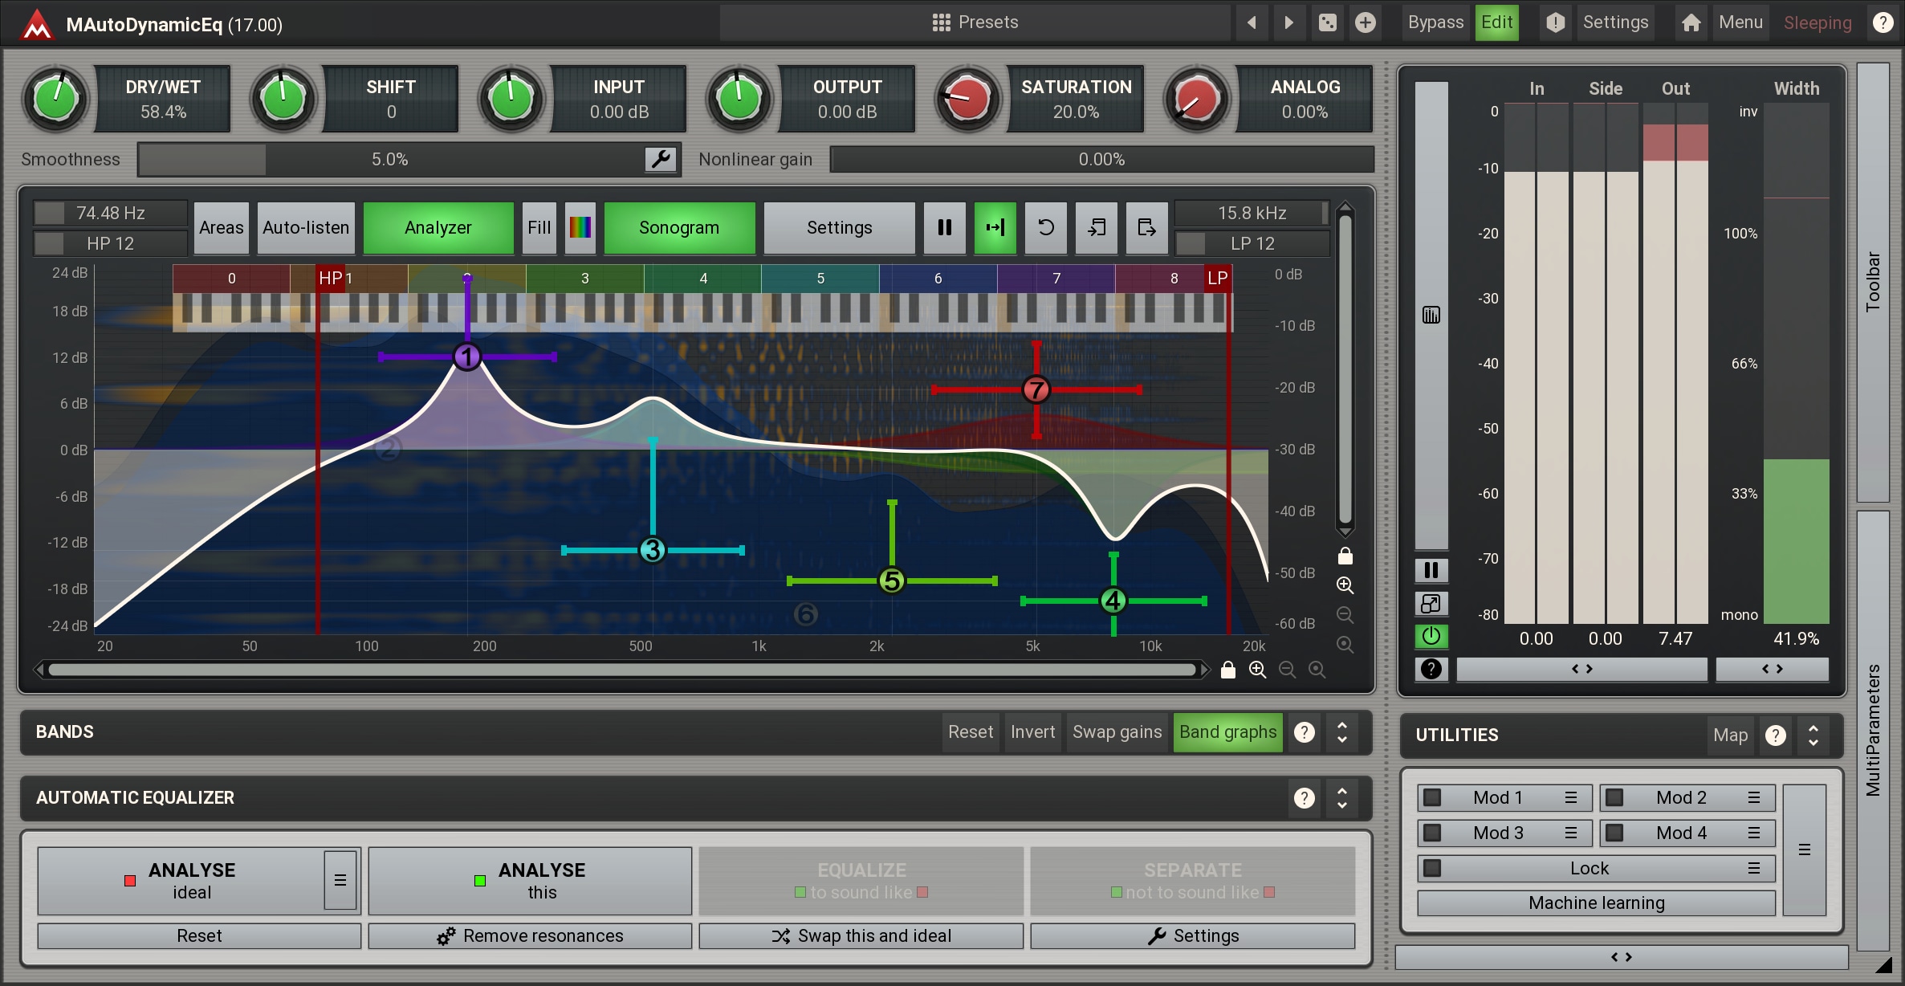Toggle the meter power button

click(1431, 636)
